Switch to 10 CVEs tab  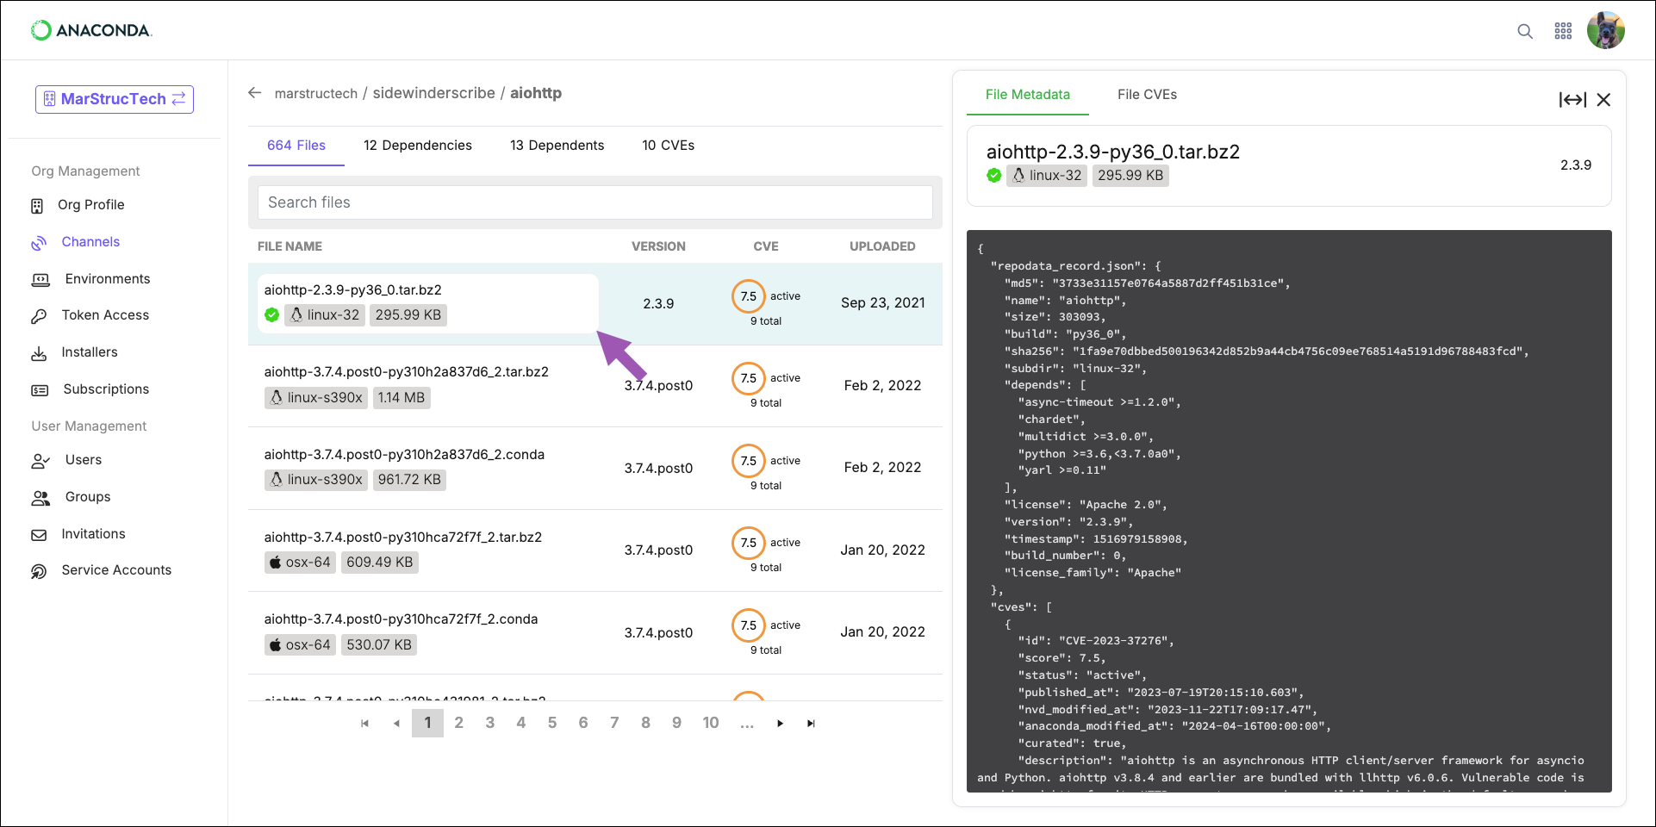pos(668,146)
